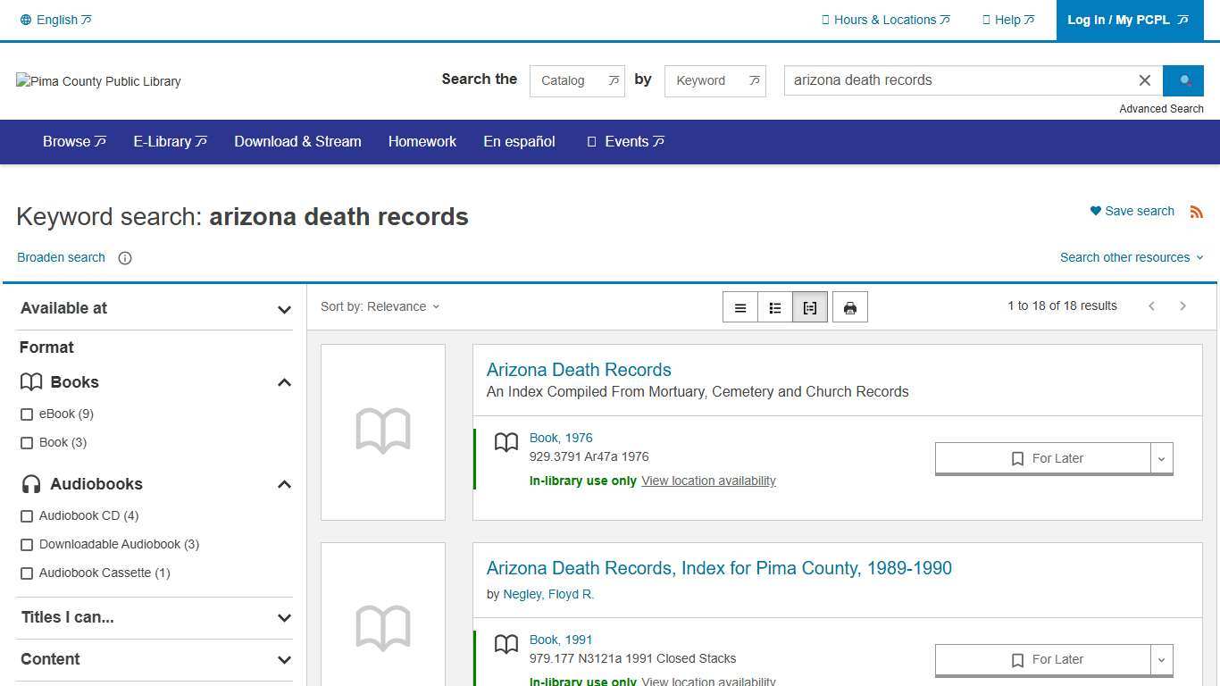Image resolution: width=1220 pixels, height=686 pixels.
Task: Check the Downloadable Audiobook filter
Action: coord(27,544)
